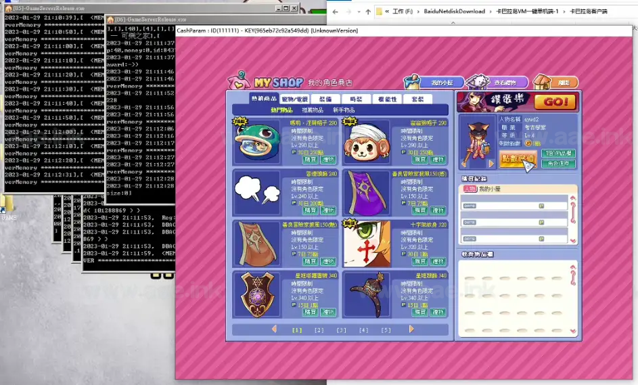
Task: Click 購買 for the frog hat
Action: [310, 160]
